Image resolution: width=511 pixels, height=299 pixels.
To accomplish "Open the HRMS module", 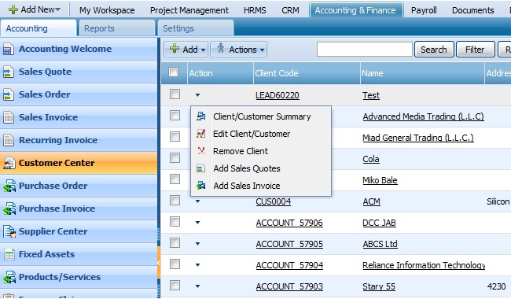I will (x=255, y=10).
